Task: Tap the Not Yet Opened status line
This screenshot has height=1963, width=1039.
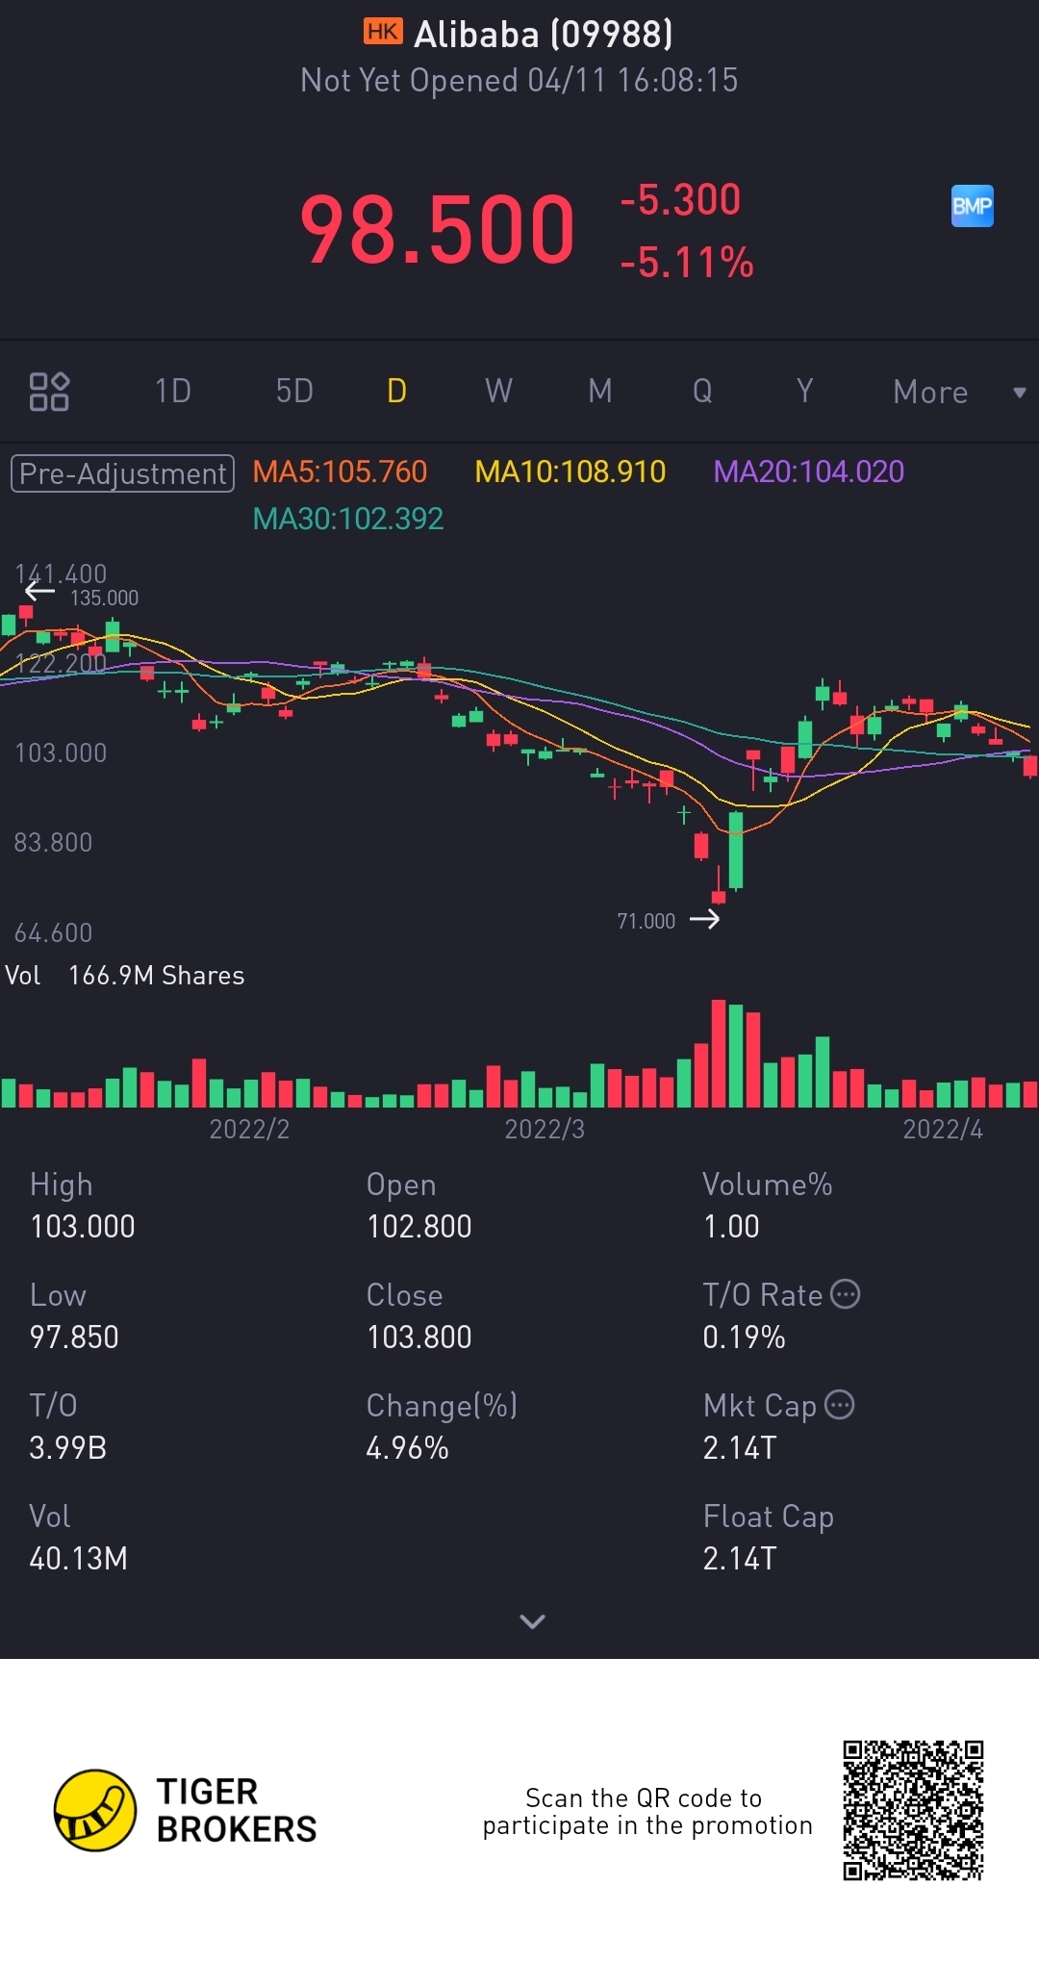Action: point(519,80)
